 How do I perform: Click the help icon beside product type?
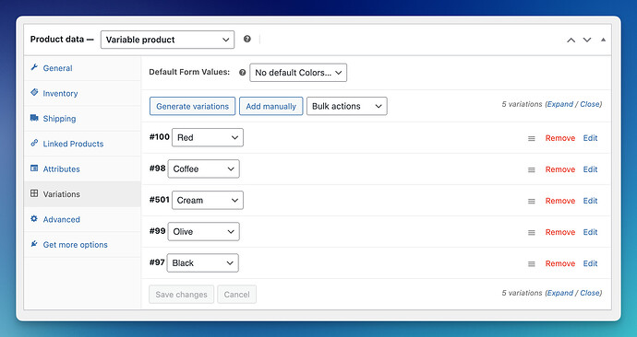pos(247,39)
